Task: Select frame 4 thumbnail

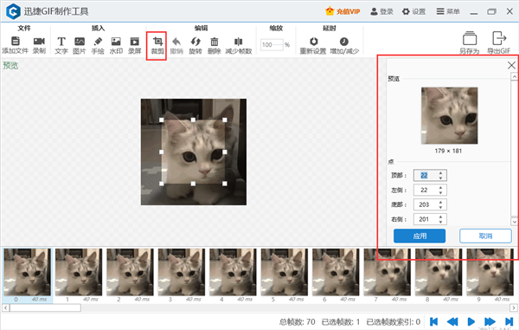Action: tap(233, 272)
